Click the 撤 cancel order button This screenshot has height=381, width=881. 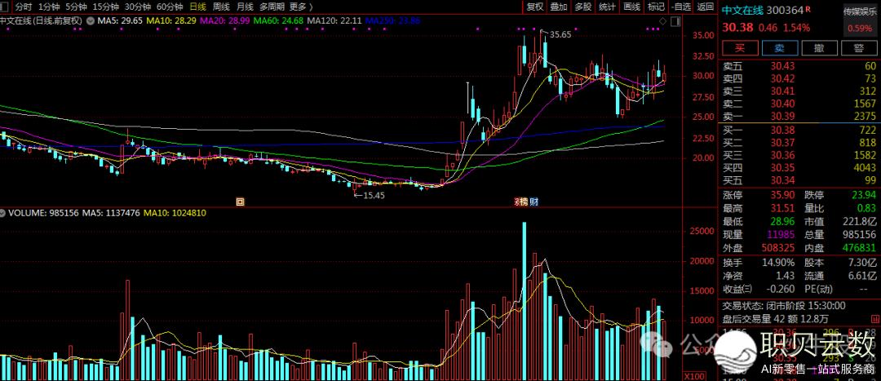pyautogui.click(x=818, y=48)
